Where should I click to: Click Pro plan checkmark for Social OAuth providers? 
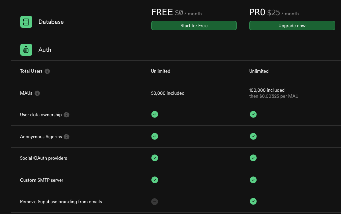[x=253, y=158]
